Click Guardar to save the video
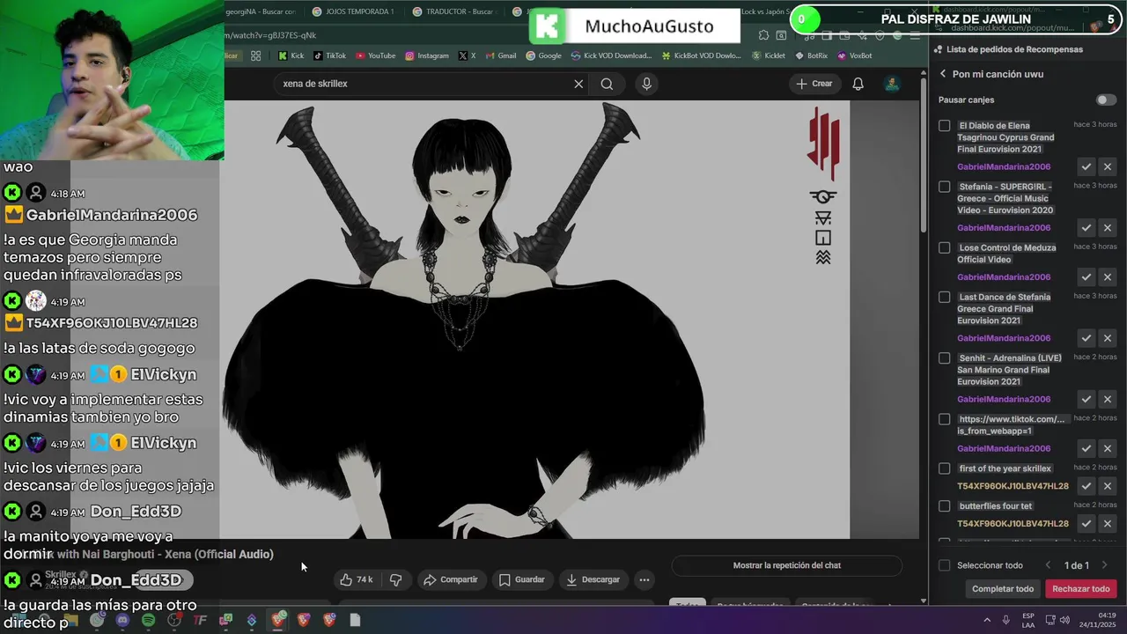Image resolution: width=1127 pixels, height=634 pixels. [x=521, y=579]
